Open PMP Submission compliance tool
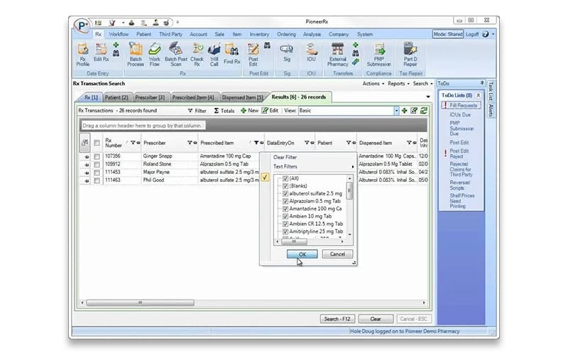This screenshot has height=355, width=568. (x=379, y=55)
